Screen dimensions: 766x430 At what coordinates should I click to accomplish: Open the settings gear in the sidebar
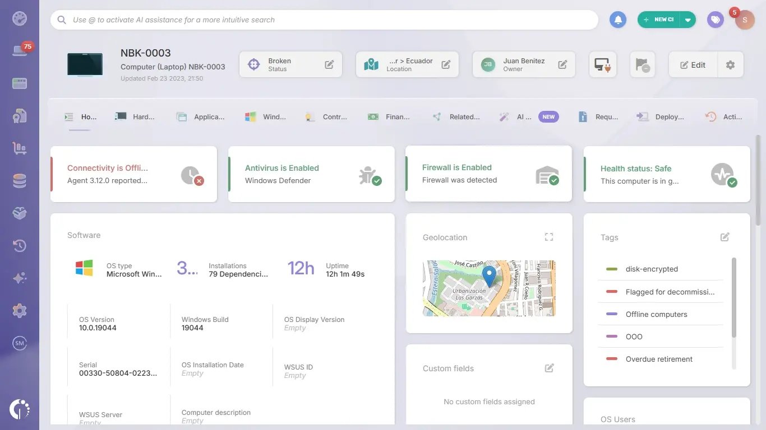[20, 311]
